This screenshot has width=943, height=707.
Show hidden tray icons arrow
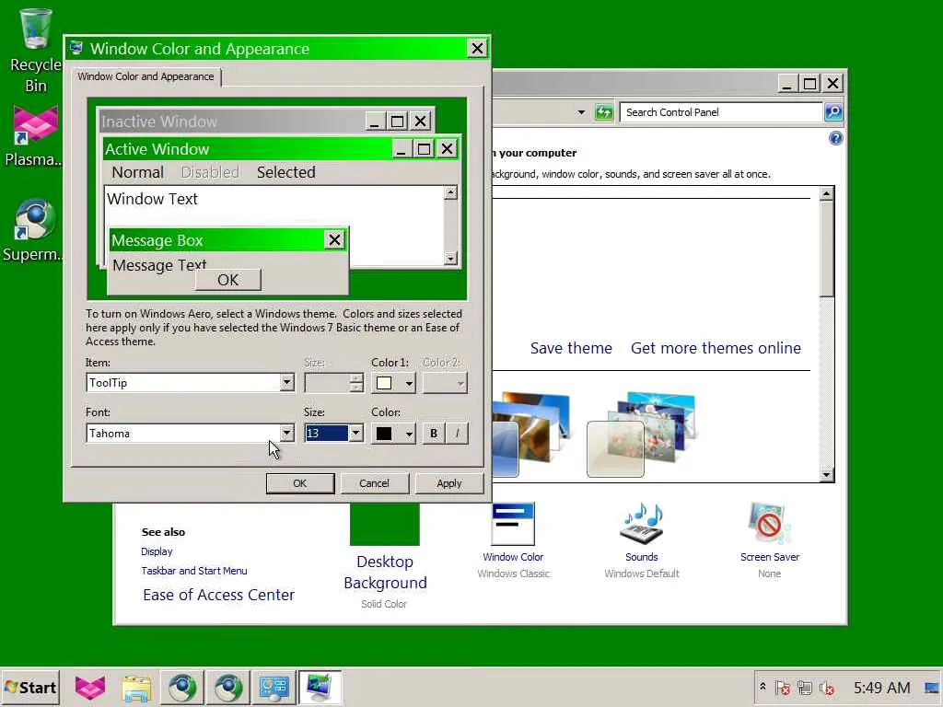click(763, 687)
